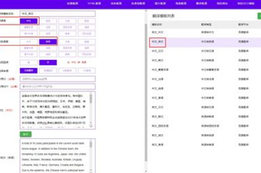Focus the application ID input field

[57, 79]
